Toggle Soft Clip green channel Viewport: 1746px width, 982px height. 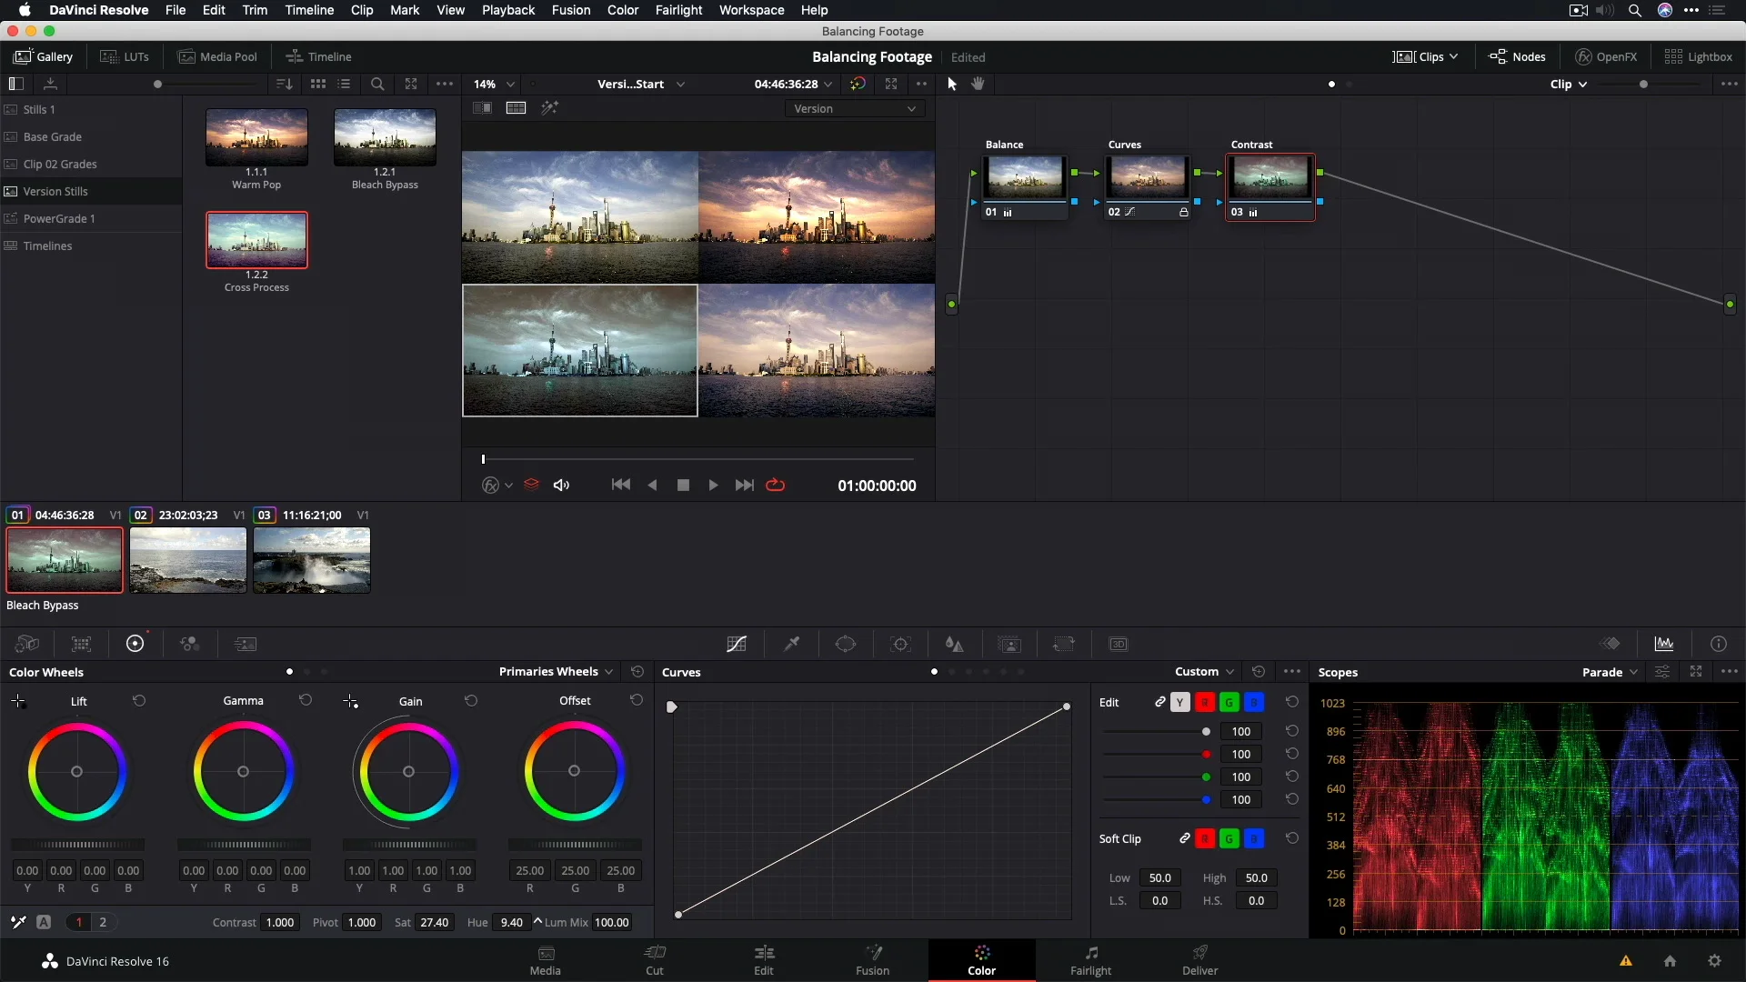tap(1229, 838)
